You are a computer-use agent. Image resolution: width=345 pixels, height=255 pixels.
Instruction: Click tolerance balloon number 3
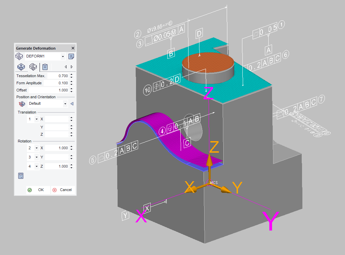coord(140,43)
